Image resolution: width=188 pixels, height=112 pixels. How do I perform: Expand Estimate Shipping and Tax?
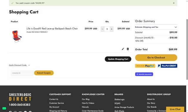pyautogui.click(x=156, y=27)
